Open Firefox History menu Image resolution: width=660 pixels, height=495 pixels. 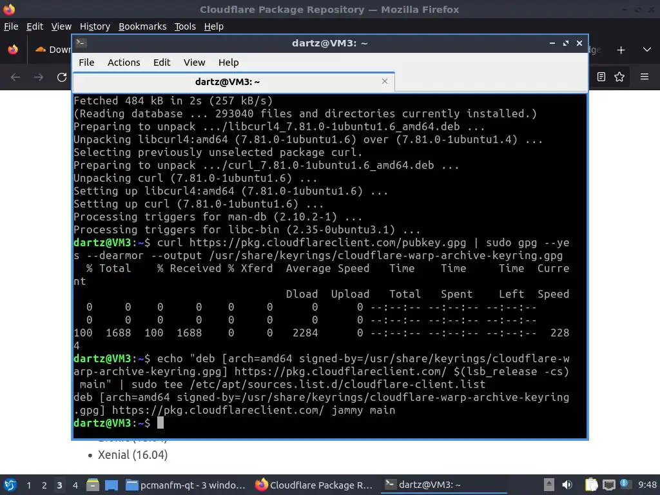95,26
